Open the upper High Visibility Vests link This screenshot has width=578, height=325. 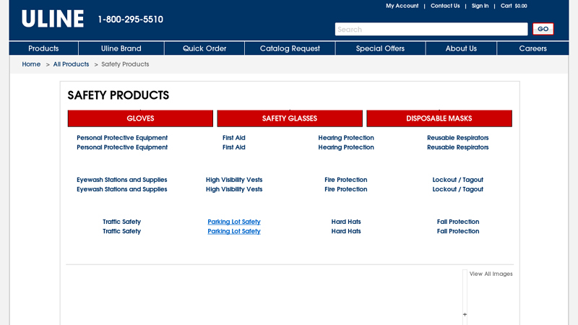click(234, 180)
